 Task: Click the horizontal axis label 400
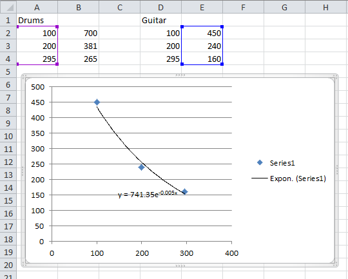coord(232,253)
